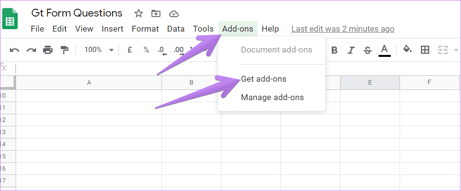Viewport: 461px width, 191px height.
Task: Open the text color picker
Action: click(x=384, y=50)
